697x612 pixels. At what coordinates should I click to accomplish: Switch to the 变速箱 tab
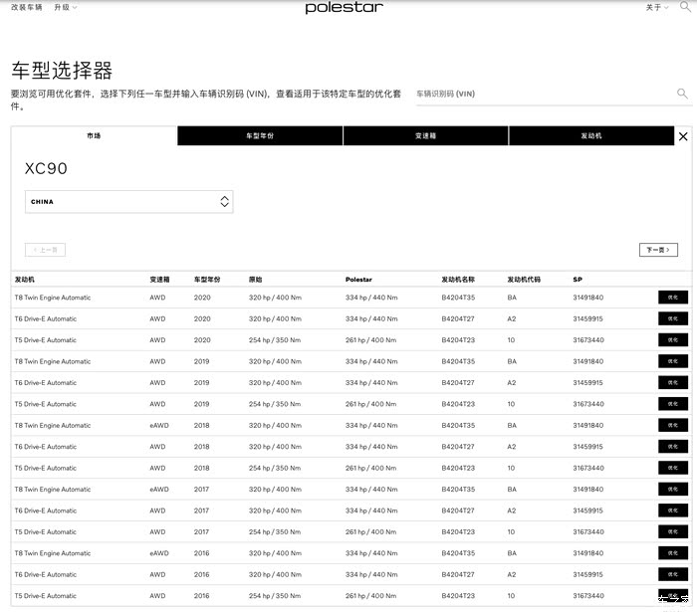(426, 135)
